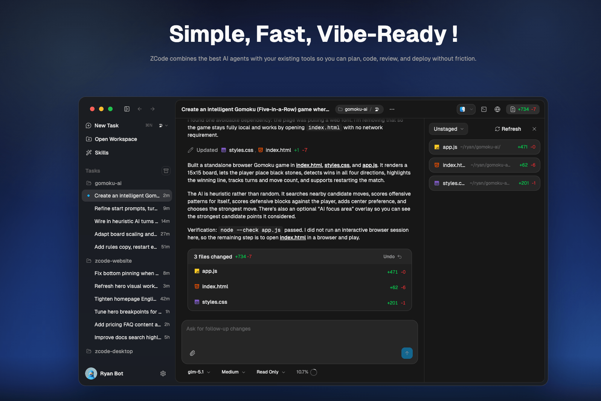
Task: Click the pencil Updated icon
Action: (x=191, y=150)
